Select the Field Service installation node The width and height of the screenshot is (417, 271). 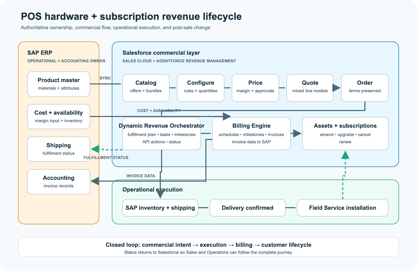pyautogui.click(x=343, y=208)
